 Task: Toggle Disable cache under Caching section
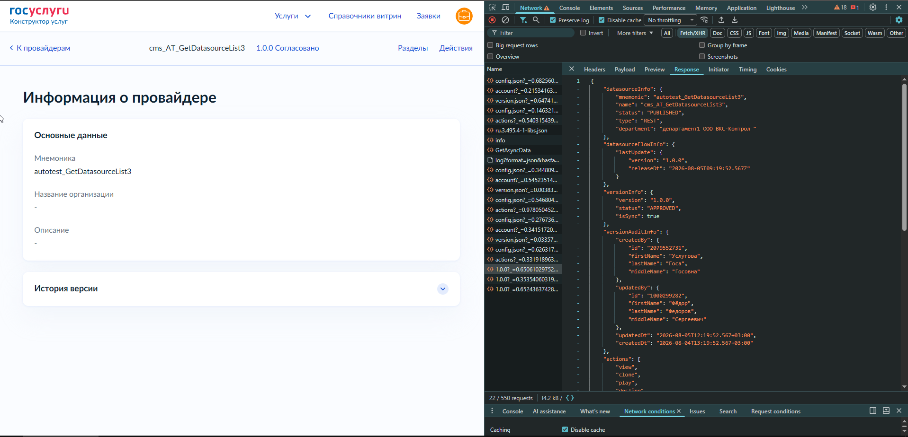click(565, 429)
